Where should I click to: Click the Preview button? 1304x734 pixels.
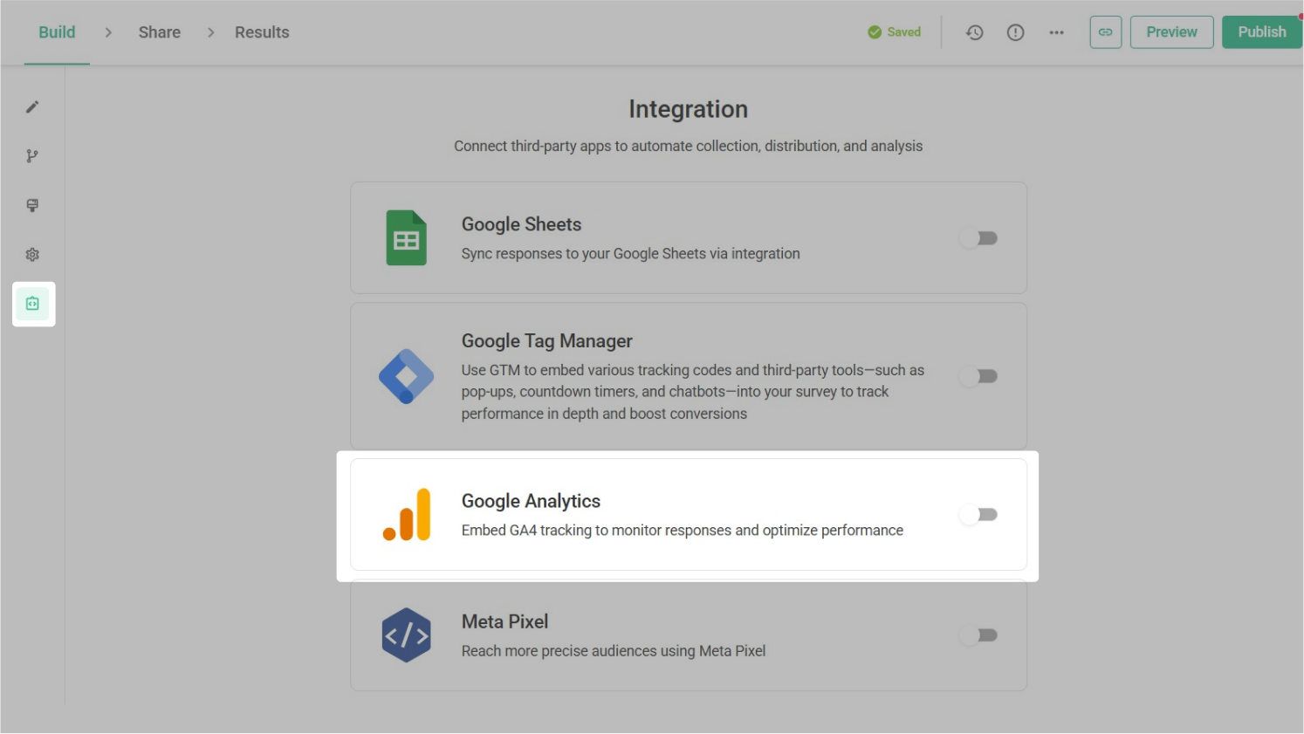pyautogui.click(x=1171, y=32)
